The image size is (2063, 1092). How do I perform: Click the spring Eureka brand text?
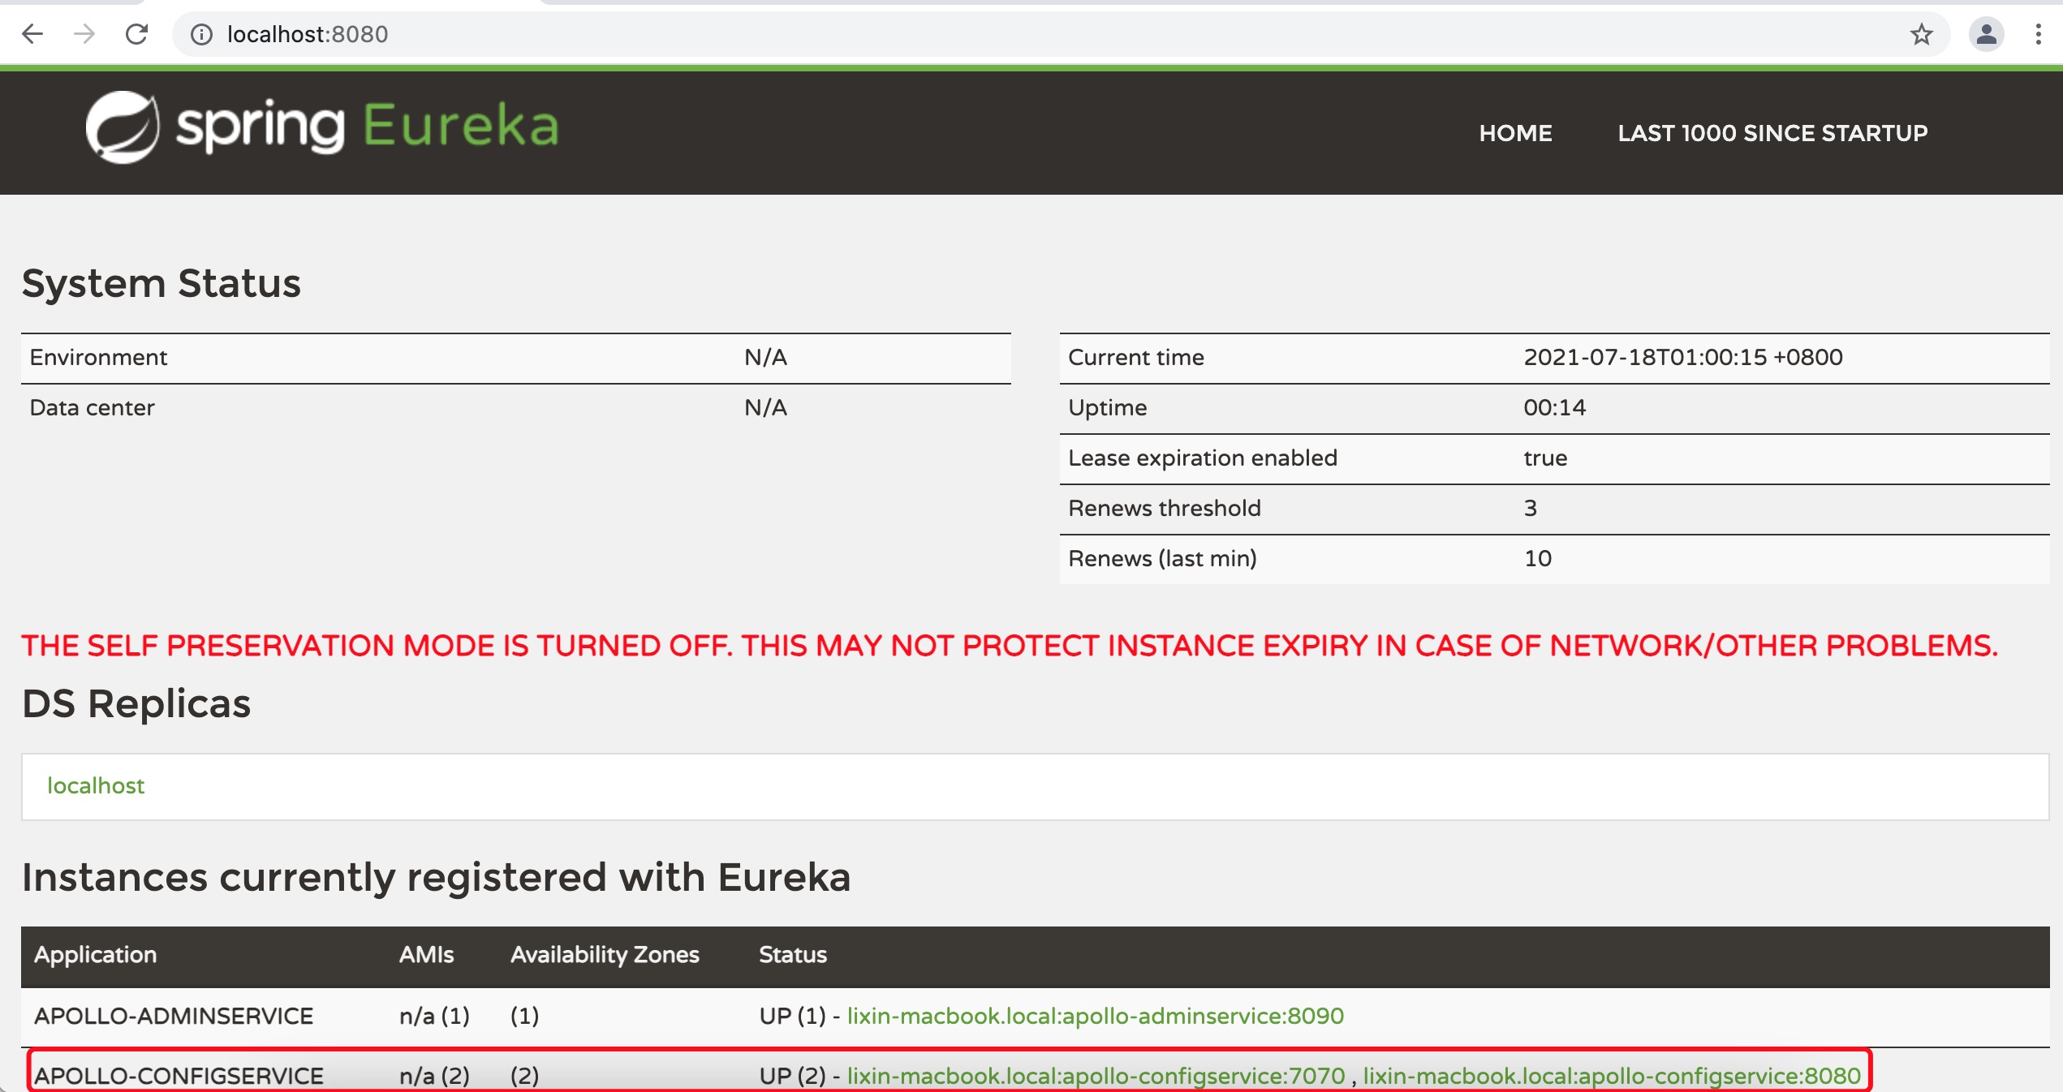point(367,127)
